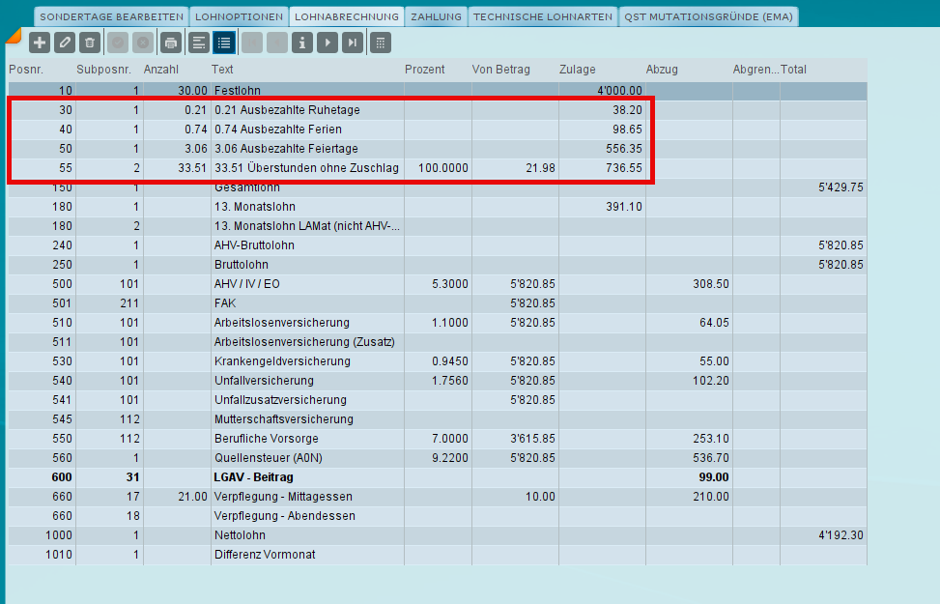Go to the previous record
The width and height of the screenshot is (940, 604).
coord(277,43)
